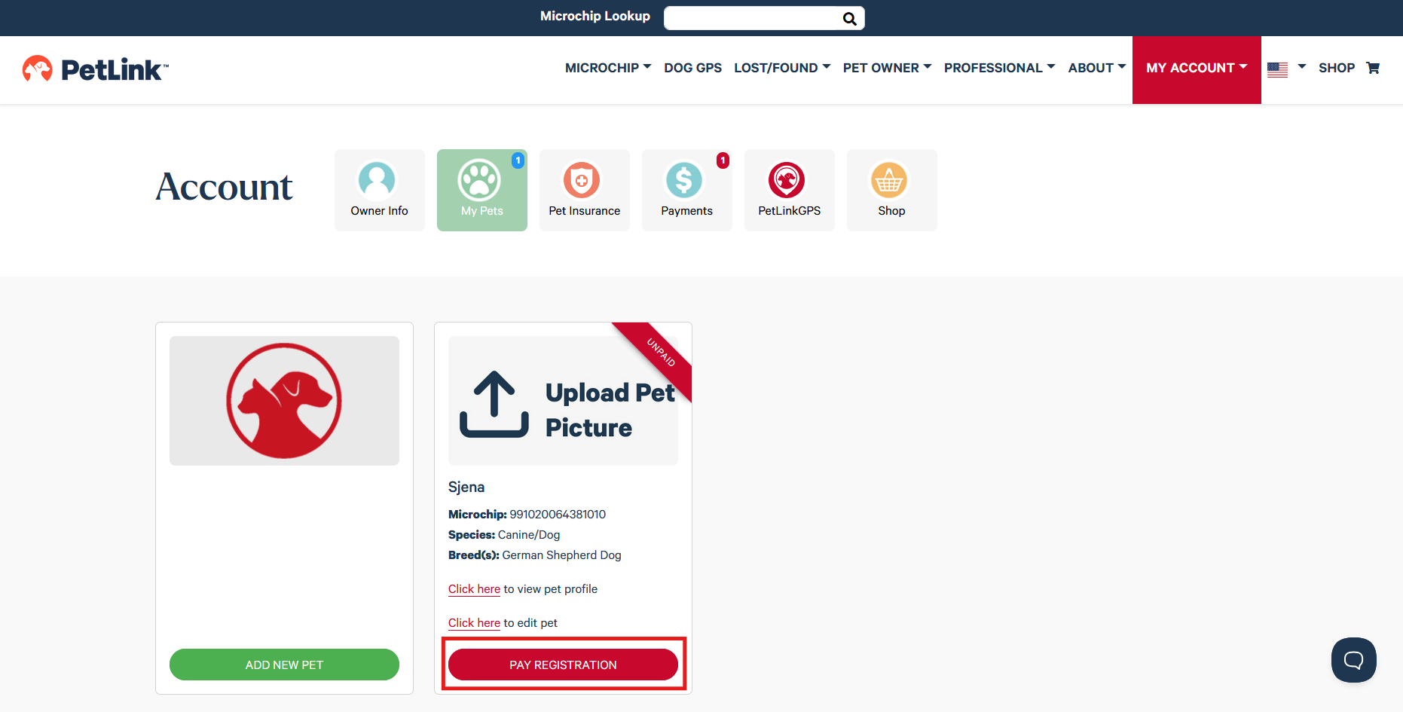Click the microchip lookup magnifier icon

coord(849,19)
